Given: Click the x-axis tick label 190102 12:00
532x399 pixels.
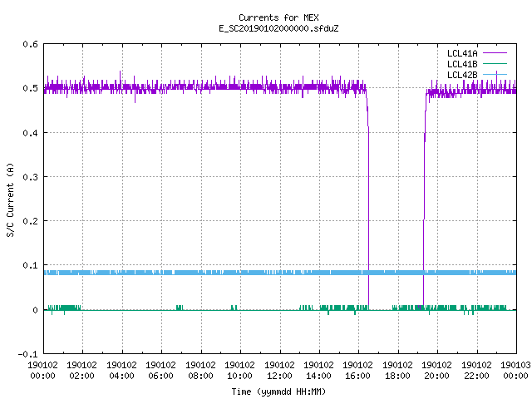Looking at the screenshot, I should pos(279,370).
